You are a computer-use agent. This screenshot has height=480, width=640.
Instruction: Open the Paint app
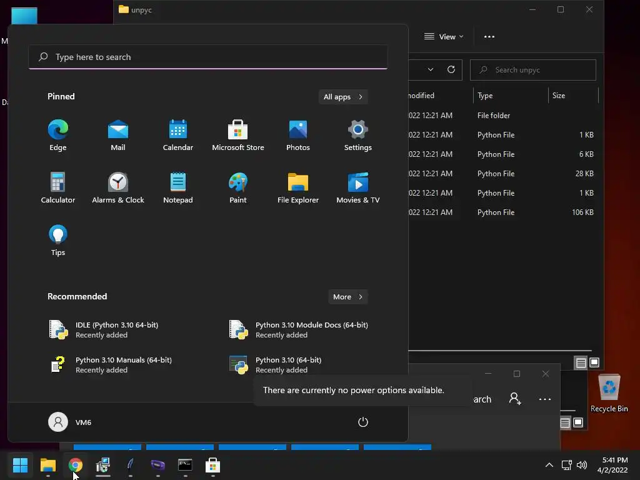coord(238,187)
